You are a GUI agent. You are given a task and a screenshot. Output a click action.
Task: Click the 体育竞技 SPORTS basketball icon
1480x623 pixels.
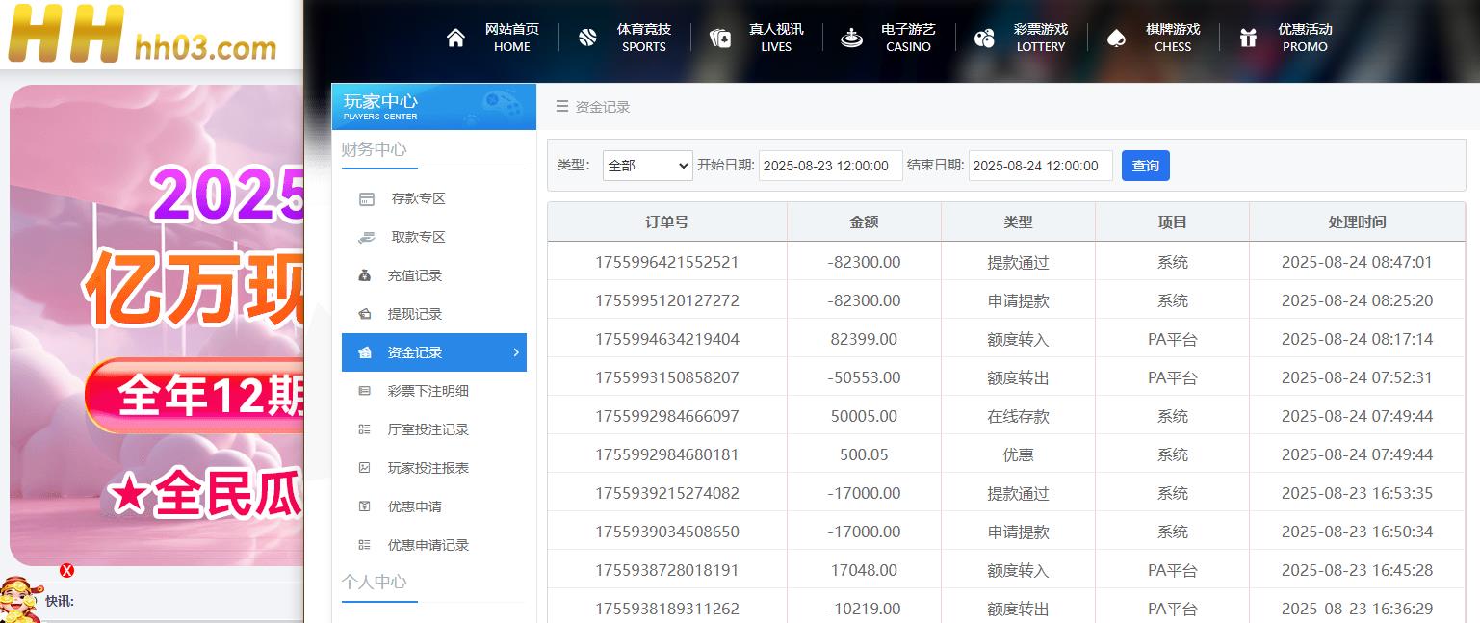click(x=587, y=37)
